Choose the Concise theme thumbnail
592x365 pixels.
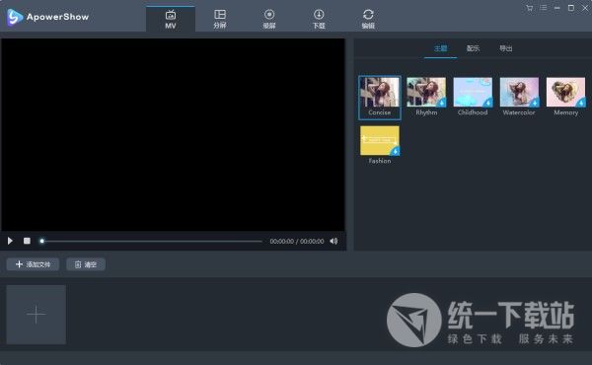click(x=380, y=98)
